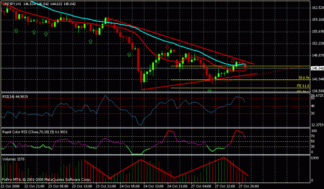Click the 155.695 price axis label
324x189 pixels.
click(x=318, y=32)
